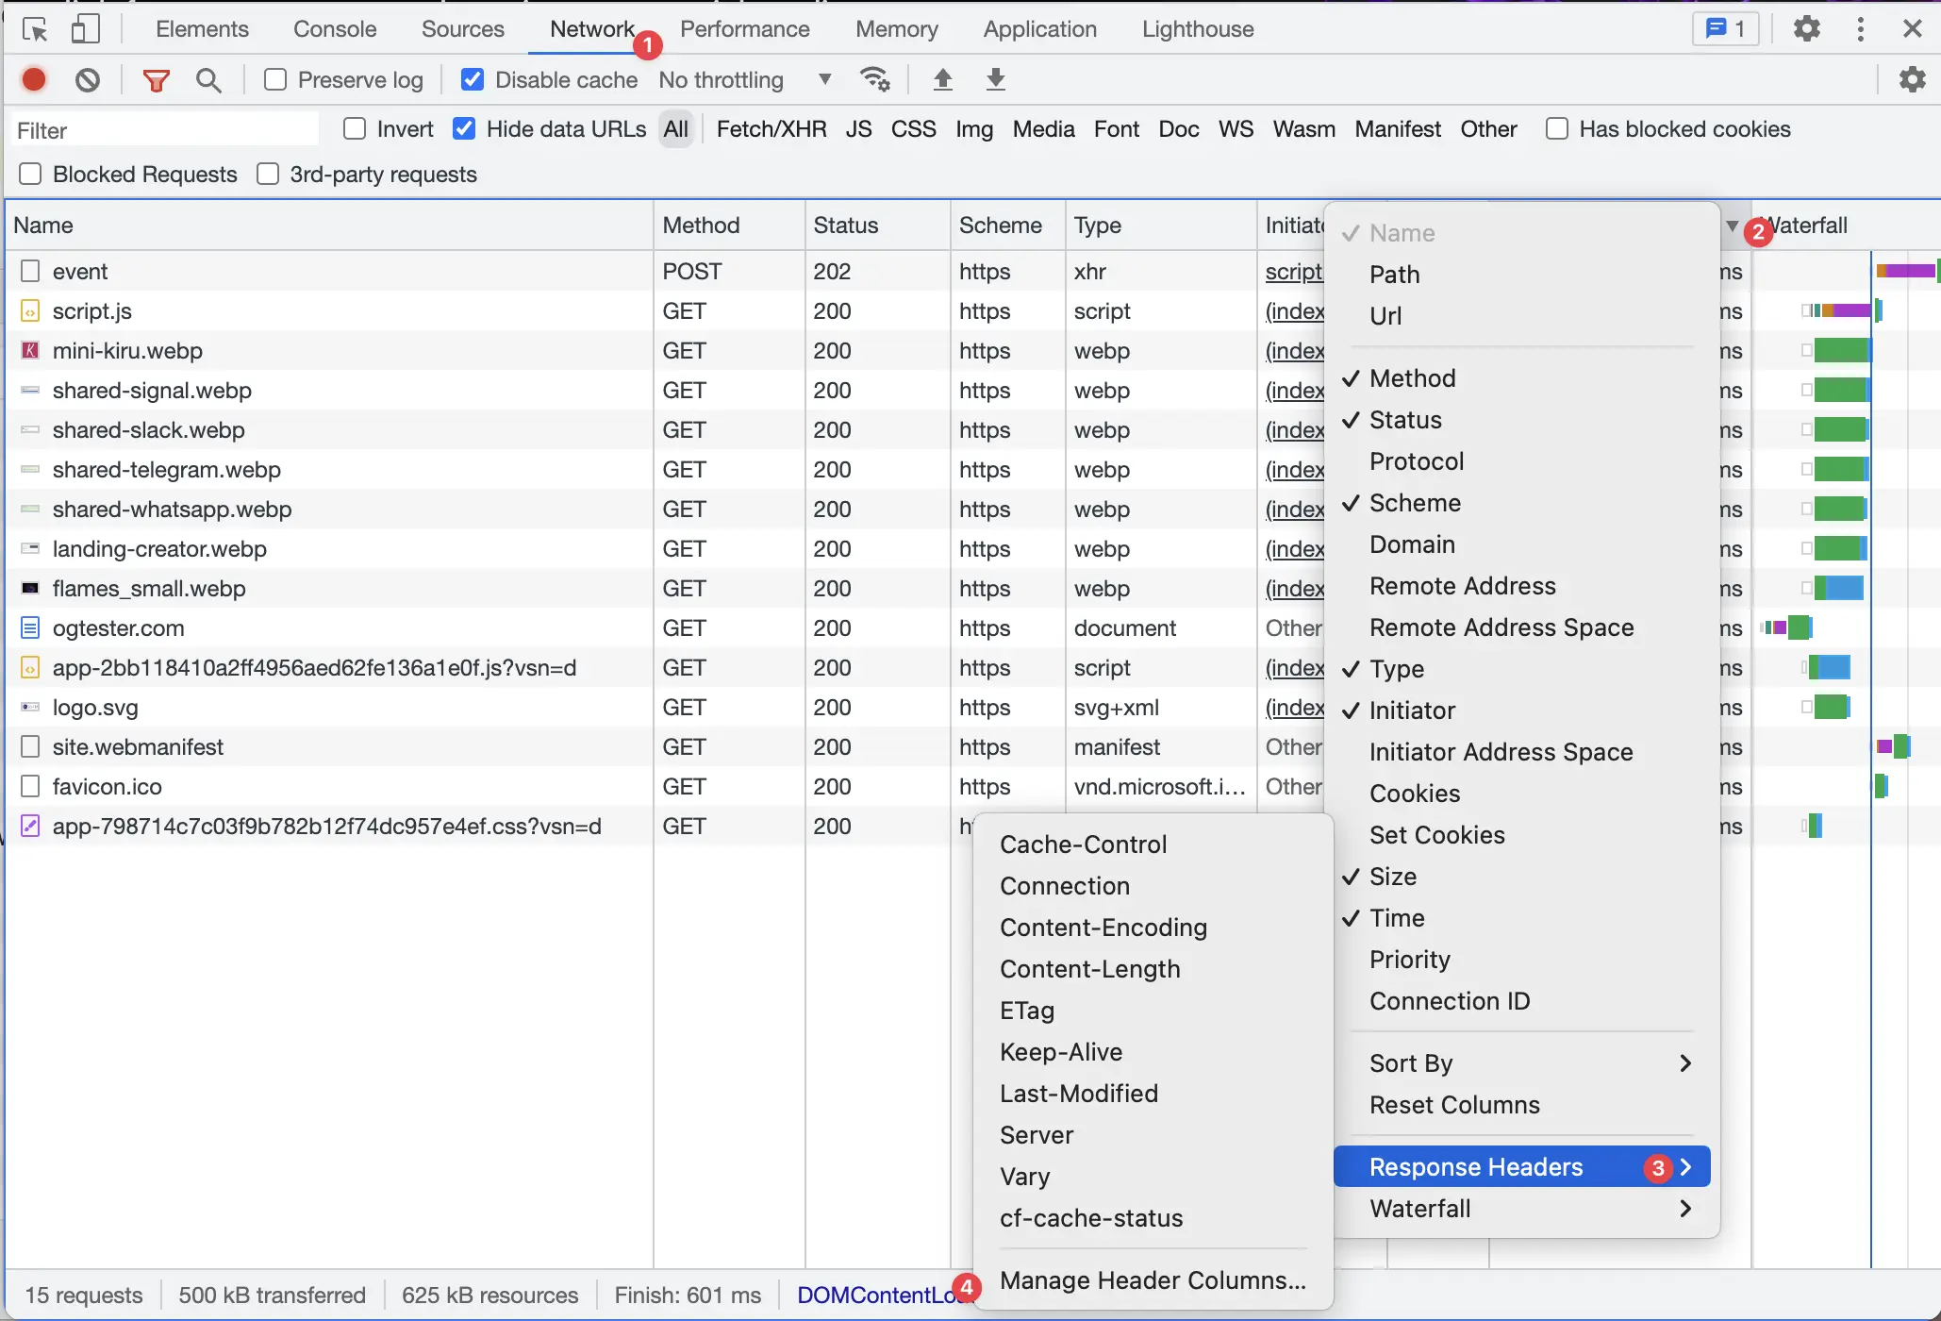Screen dimensions: 1941x1321
Task: Open the network panel settings gear
Action: pyautogui.click(x=1913, y=79)
